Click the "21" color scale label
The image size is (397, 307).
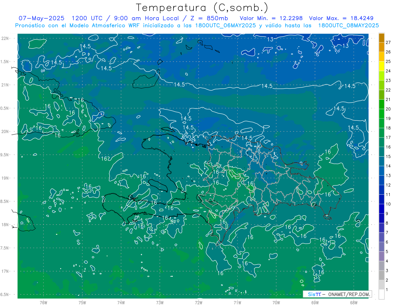(x=388, y=100)
